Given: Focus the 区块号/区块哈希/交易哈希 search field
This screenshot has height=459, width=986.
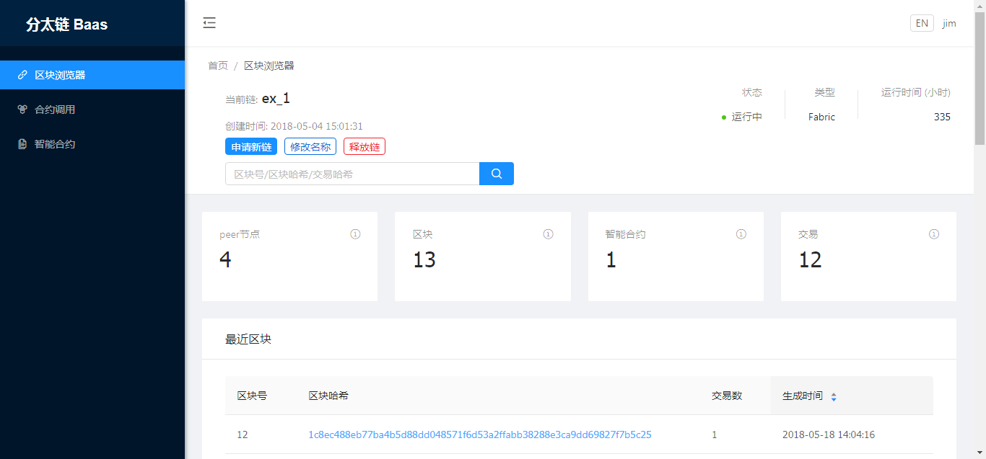Looking at the screenshot, I should [x=352, y=174].
